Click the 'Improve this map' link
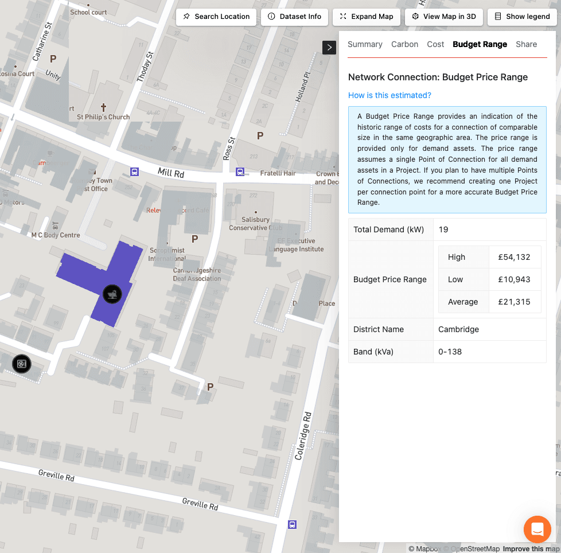This screenshot has width=561, height=553. tap(531, 549)
